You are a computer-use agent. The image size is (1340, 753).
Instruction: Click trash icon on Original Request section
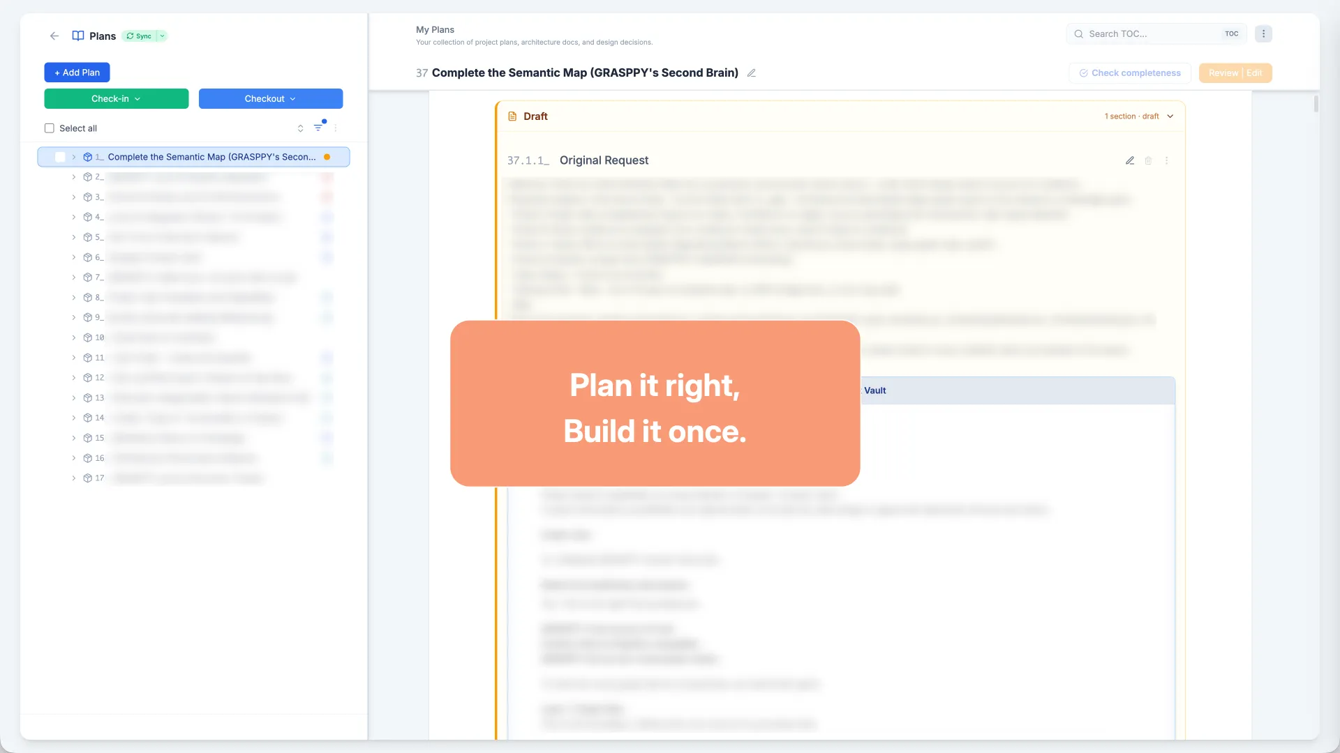[1148, 160]
